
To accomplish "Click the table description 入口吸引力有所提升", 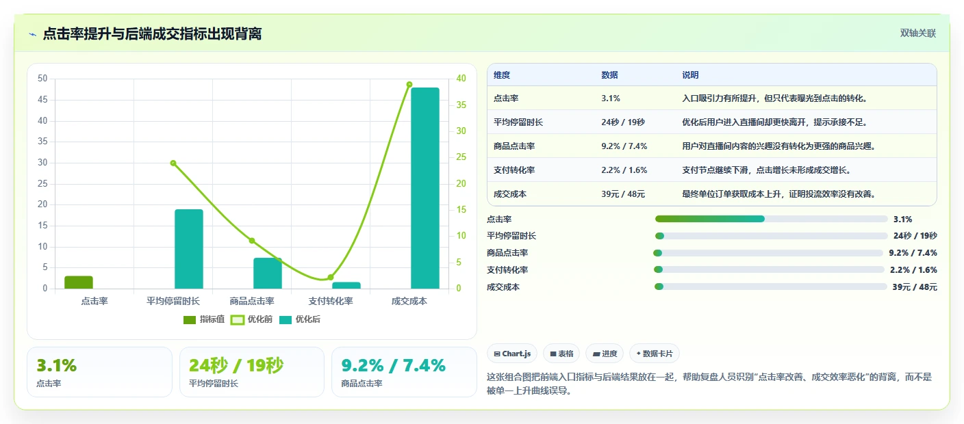I will click(775, 98).
